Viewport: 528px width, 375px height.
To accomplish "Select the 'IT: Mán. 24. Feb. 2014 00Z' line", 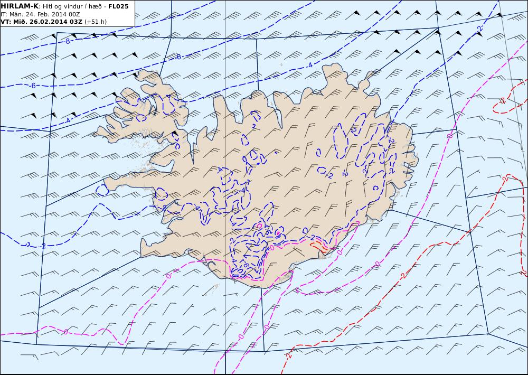I will (41, 14).
